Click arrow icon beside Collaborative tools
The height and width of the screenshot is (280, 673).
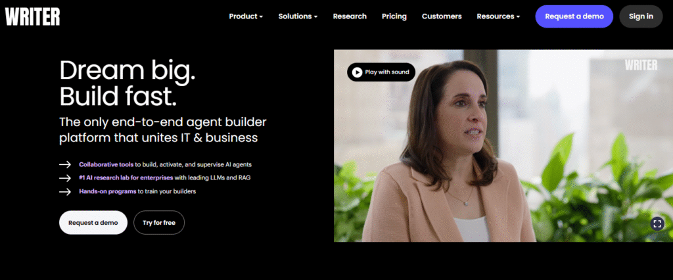65,164
